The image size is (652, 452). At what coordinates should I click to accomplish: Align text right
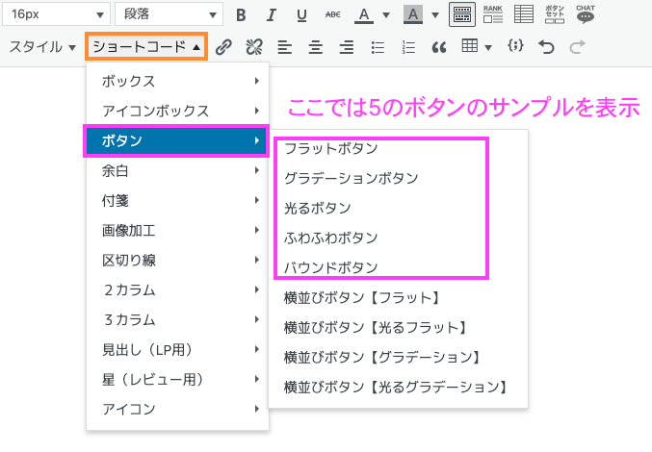(347, 47)
